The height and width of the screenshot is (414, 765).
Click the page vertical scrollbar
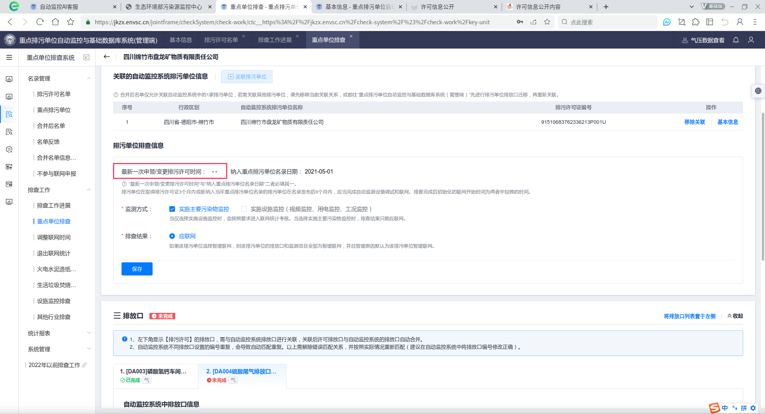click(763, 187)
